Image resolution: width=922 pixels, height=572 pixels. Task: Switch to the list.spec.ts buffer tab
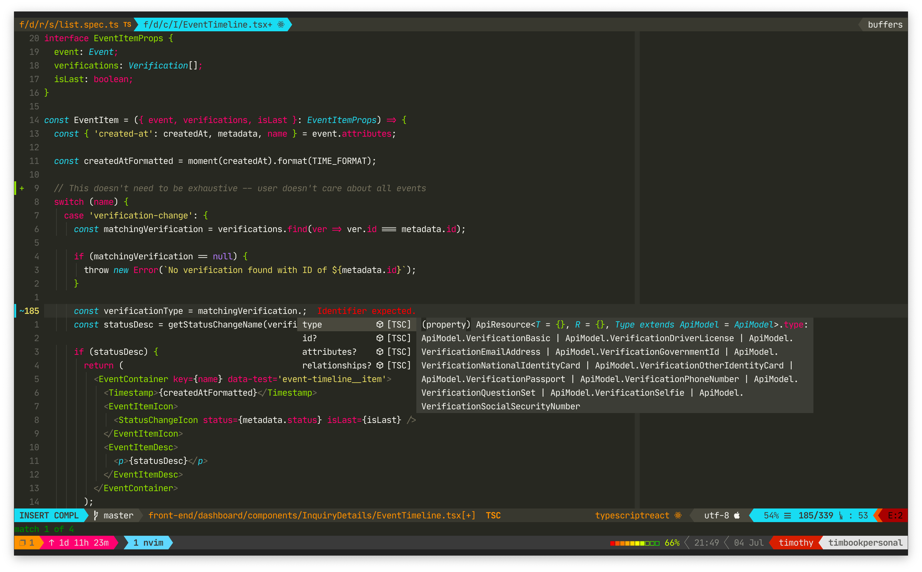[75, 24]
